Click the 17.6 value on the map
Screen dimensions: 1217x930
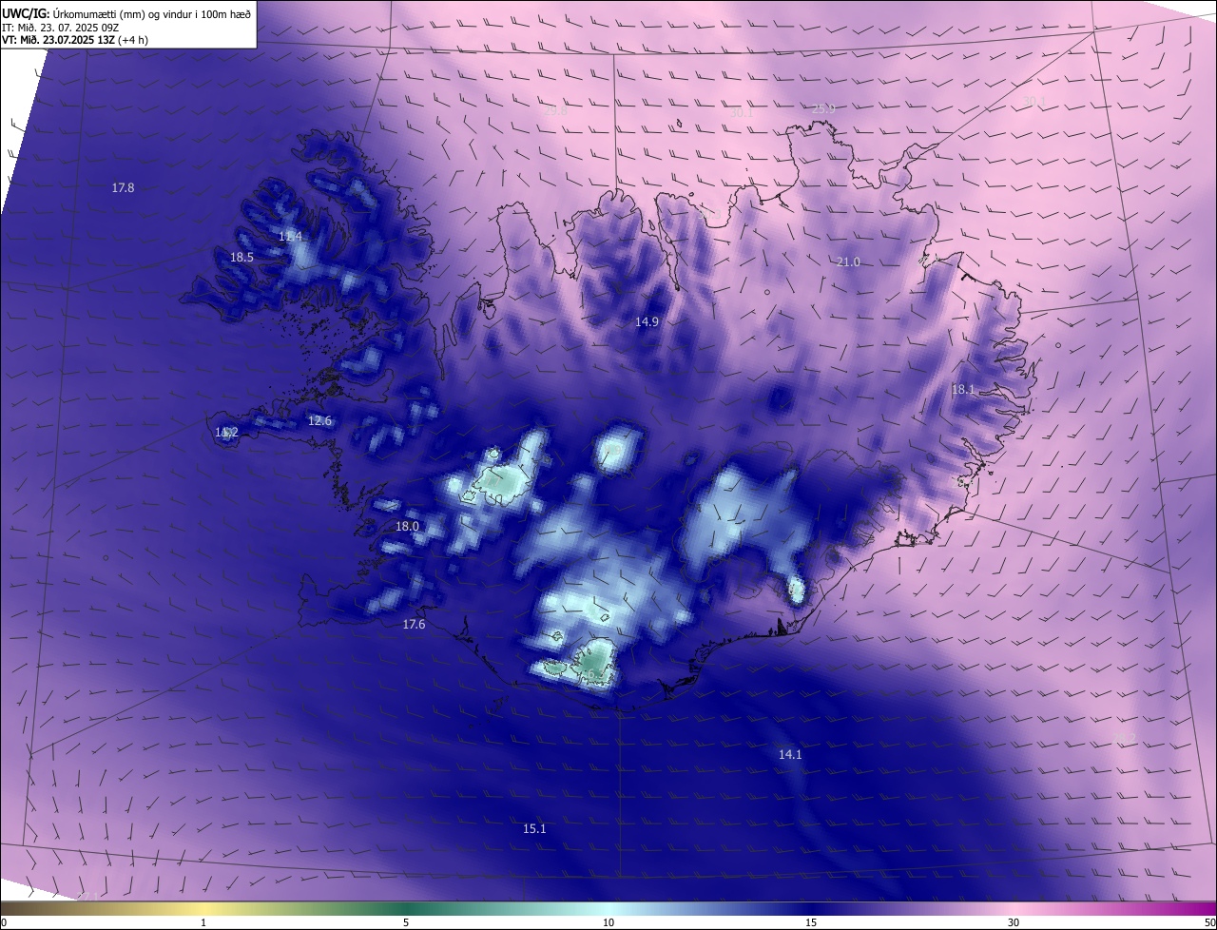click(x=414, y=625)
